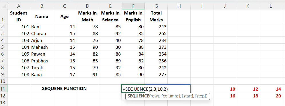The width and height of the screenshot is (285, 106).
Task: Click the Marks in Science header cell
Action: [110, 16]
